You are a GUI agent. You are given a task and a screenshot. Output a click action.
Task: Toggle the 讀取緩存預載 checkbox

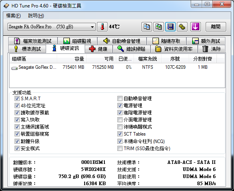tap(17, 112)
